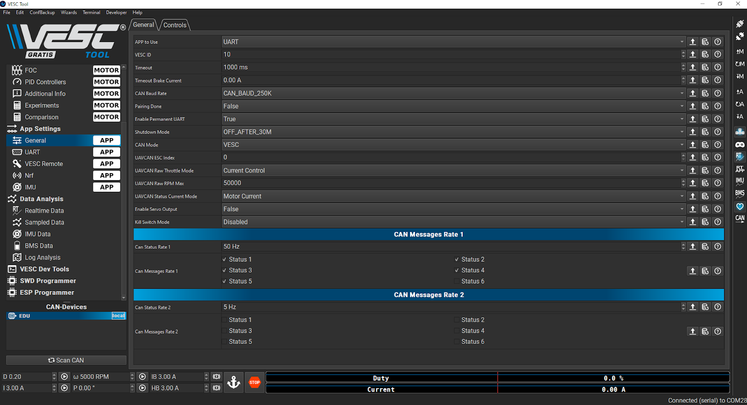Open the Developer menu
This screenshot has width=747, height=405.
[x=116, y=13]
